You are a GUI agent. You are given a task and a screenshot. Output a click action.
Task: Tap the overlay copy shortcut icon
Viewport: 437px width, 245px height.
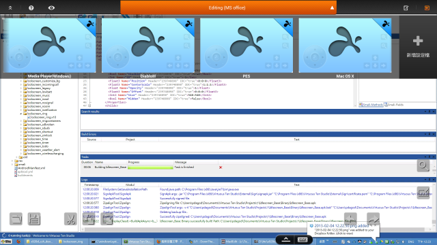[x=89, y=219]
